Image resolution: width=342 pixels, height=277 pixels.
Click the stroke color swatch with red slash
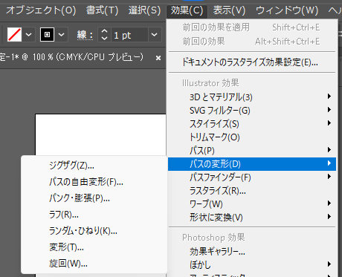14,34
